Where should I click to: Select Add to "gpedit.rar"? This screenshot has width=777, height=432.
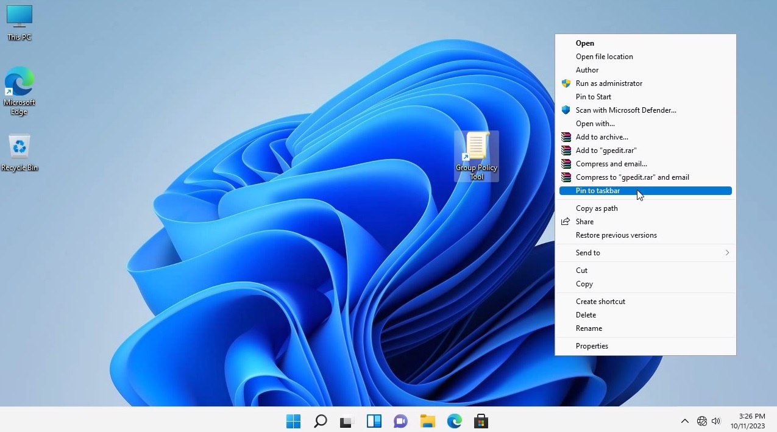coord(645,150)
